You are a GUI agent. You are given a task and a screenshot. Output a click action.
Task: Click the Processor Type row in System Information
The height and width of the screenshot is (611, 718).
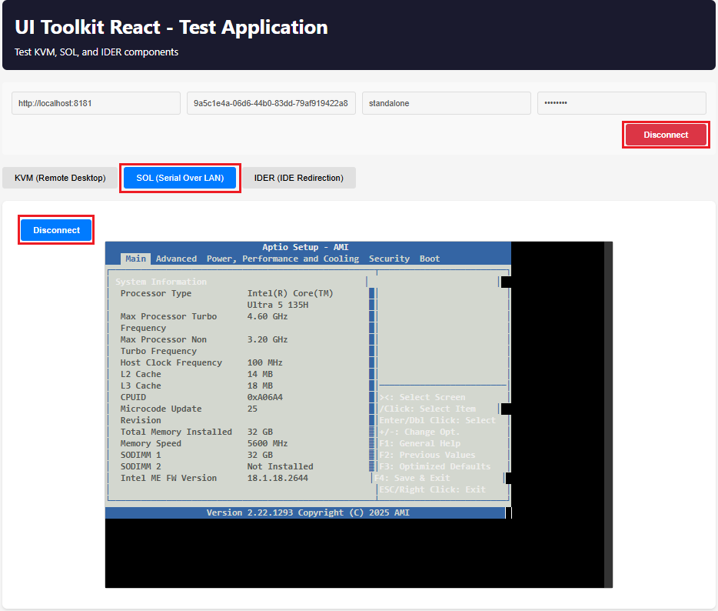pos(156,293)
